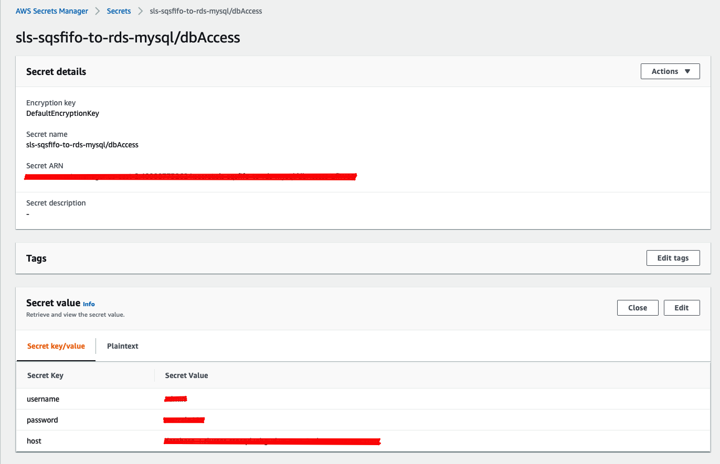
Task: Click the breadcrumb chevron after Secrets
Action: pyautogui.click(x=140, y=11)
